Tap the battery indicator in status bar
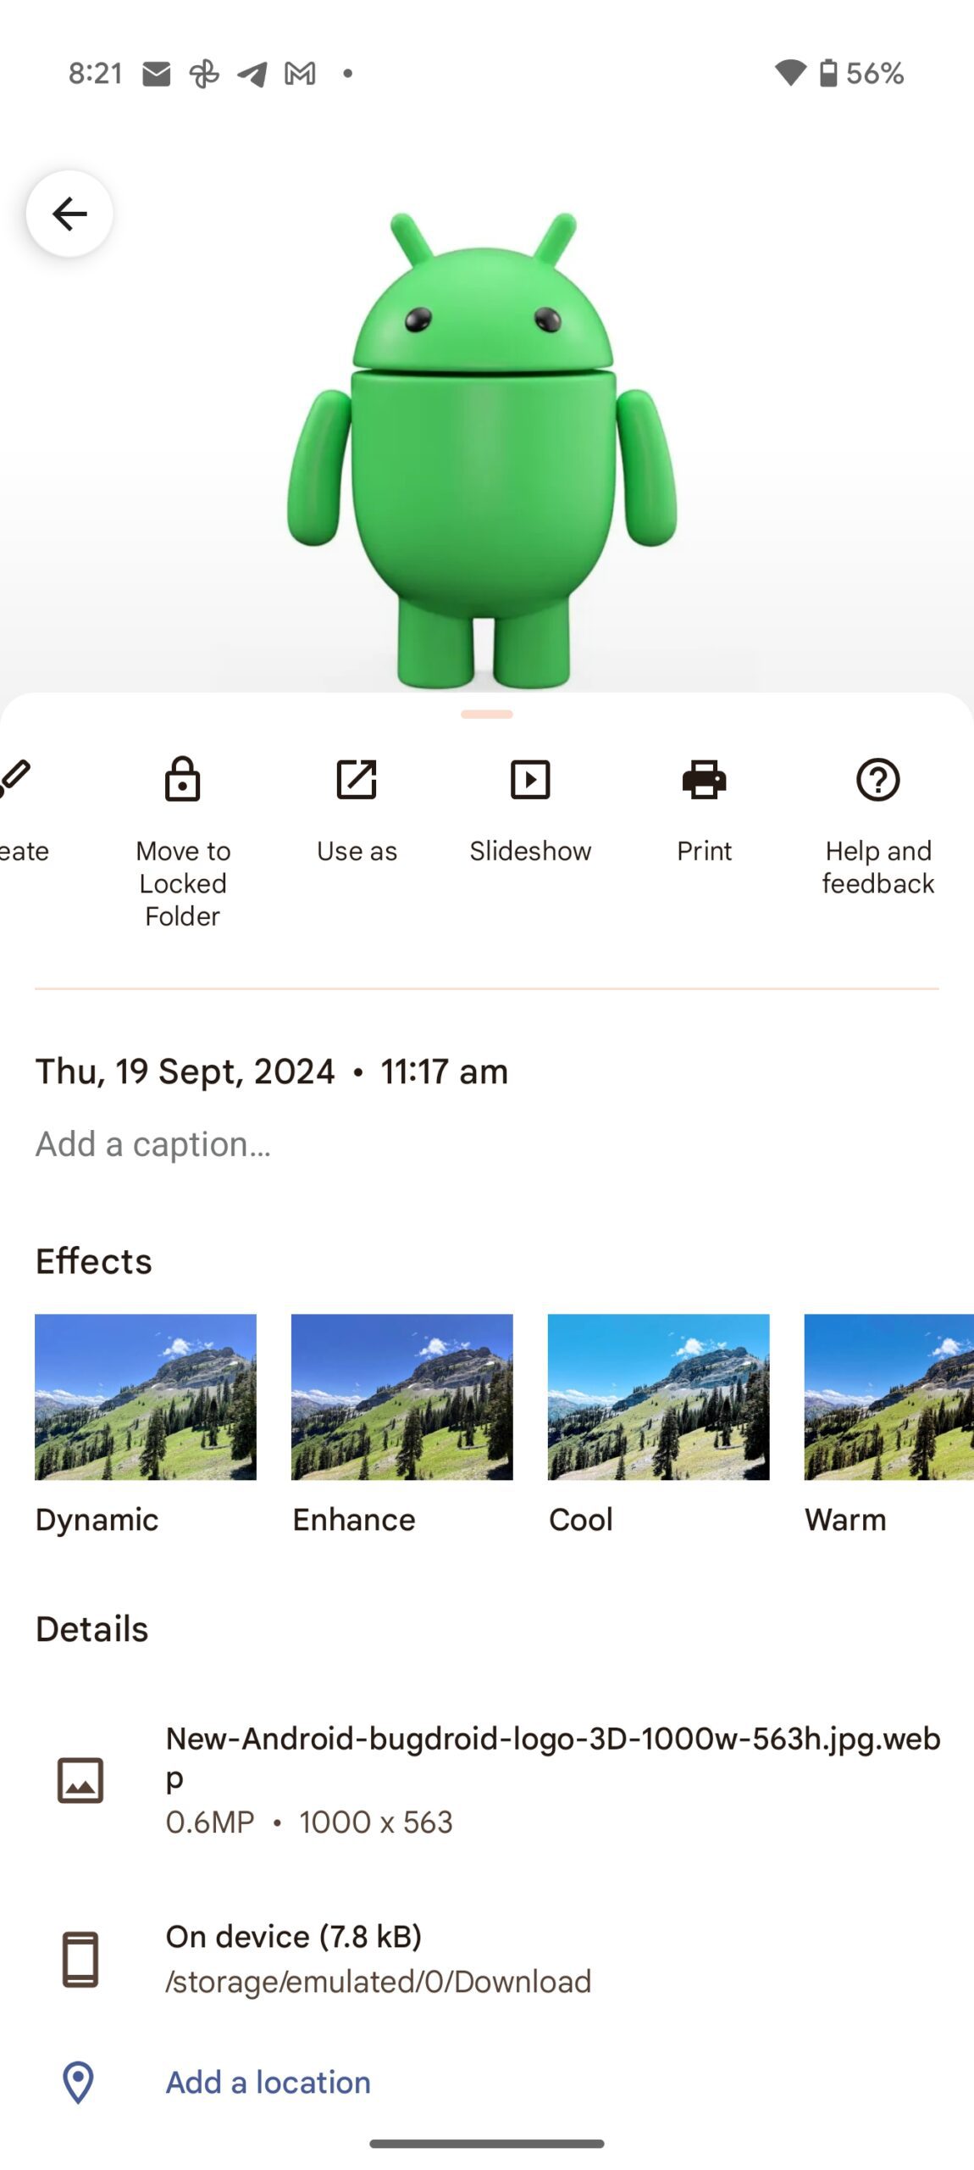Image resolution: width=974 pixels, height=2170 pixels. coord(828,74)
